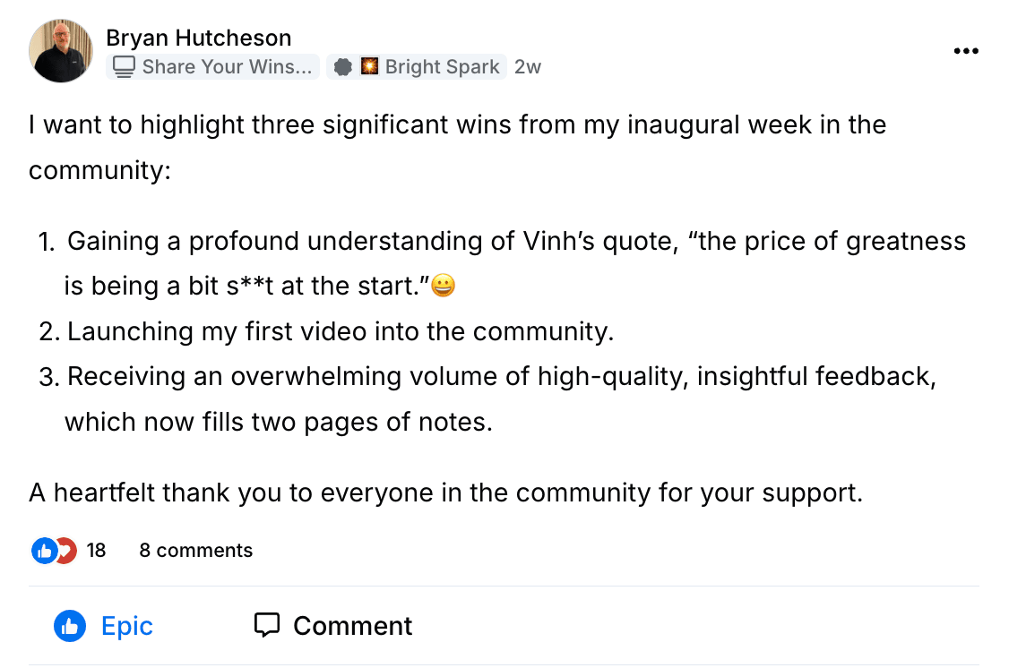
Task: View the 18 reactions count
Action: (x=96, y=550)
